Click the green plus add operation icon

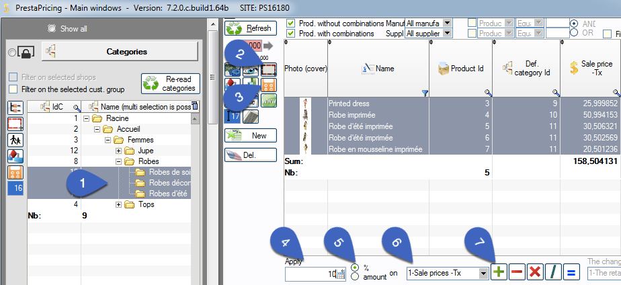click(x=499, y=273)
